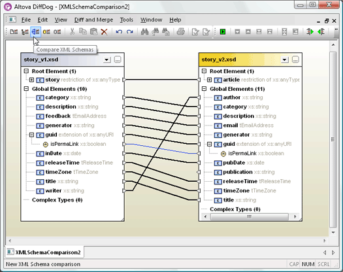This screenshot has height=272, width=343.
Task: Click browse button next to story_v1.xsd
Action: point(118,59)
